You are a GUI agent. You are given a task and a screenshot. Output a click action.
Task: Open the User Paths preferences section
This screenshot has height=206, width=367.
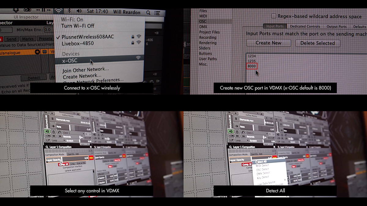coord(208,59)
